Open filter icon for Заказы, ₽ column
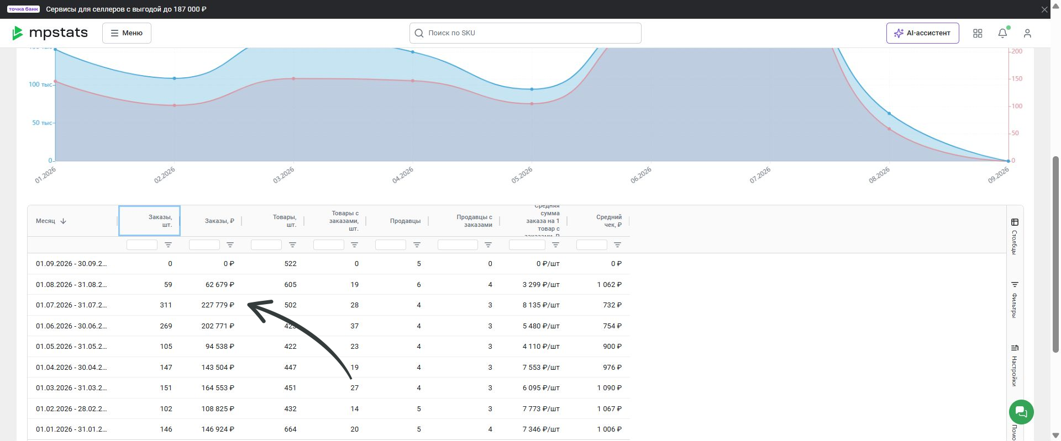The image size is (1061, 441). (230, 245)
